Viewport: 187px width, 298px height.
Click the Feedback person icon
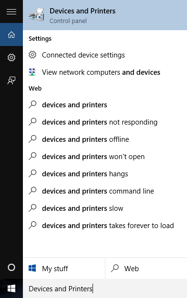(x=11, y=80)
